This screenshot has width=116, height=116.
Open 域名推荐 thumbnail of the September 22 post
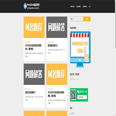[x=34, y=27]
